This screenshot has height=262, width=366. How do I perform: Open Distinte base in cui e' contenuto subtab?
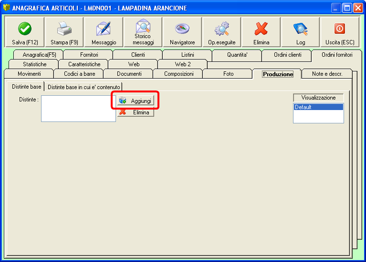coord(84,87)
